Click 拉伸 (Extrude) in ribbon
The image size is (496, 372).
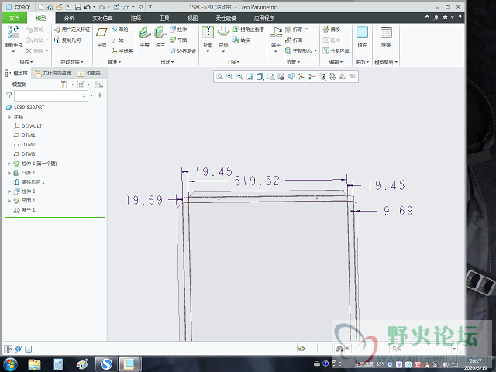pyautogui.click(x=178, y=29)
